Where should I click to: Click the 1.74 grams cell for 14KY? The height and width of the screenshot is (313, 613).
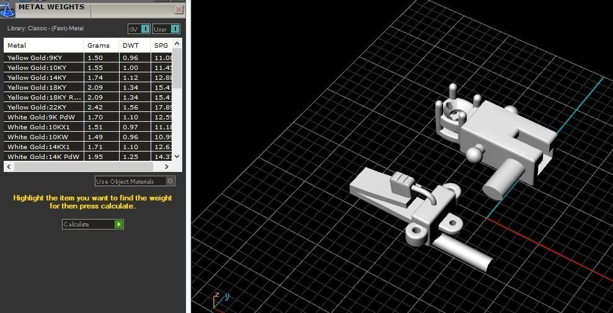(x=101, y=78)
